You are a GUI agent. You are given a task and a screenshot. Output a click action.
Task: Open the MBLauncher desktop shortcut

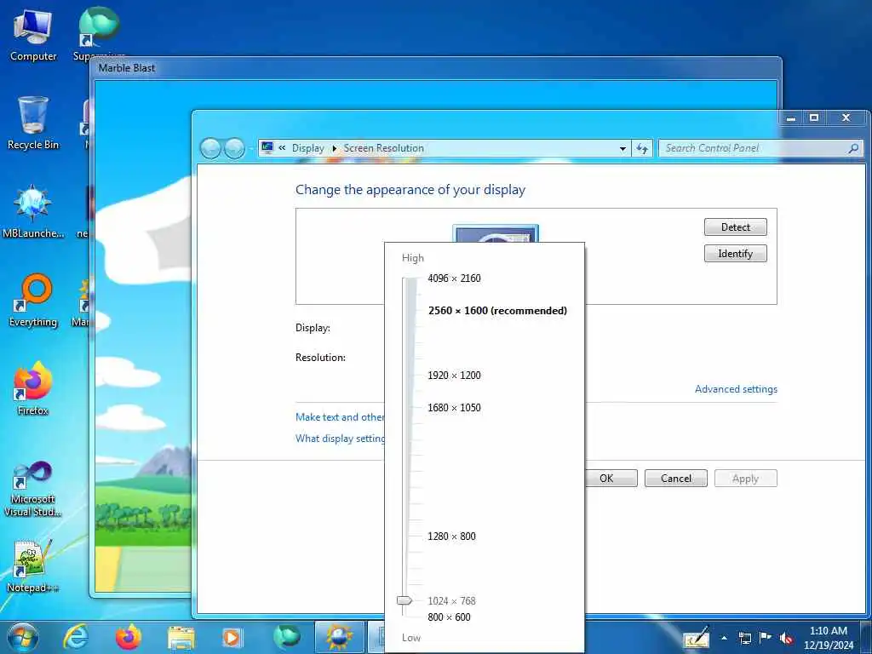[33, 211]
